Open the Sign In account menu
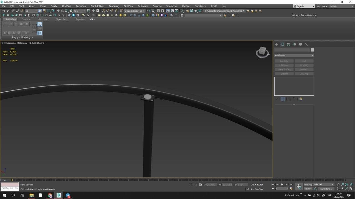The image size is (355, 199). [x=304, y=6]
